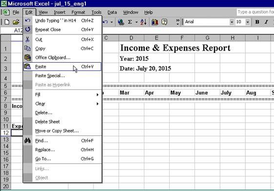
Task: Click the toolbar Undo arrow icon
Action: pos(105,22)
